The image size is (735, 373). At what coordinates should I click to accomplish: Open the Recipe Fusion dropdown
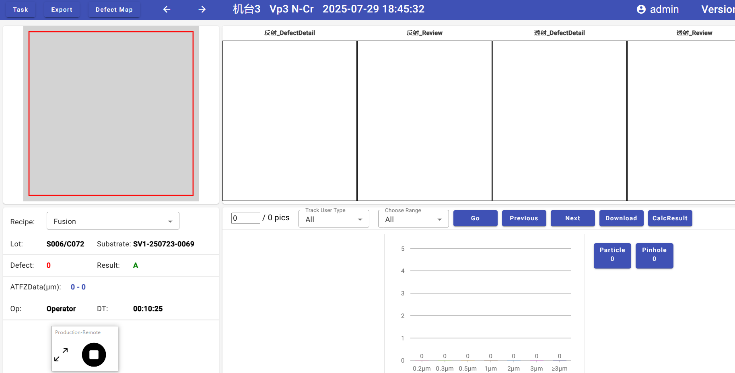tap(113, 221)
